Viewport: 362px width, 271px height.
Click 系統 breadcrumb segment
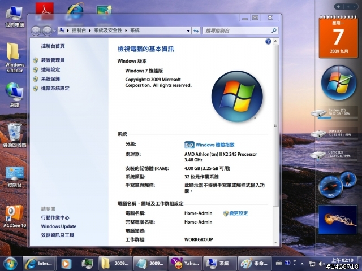(135, 30)
